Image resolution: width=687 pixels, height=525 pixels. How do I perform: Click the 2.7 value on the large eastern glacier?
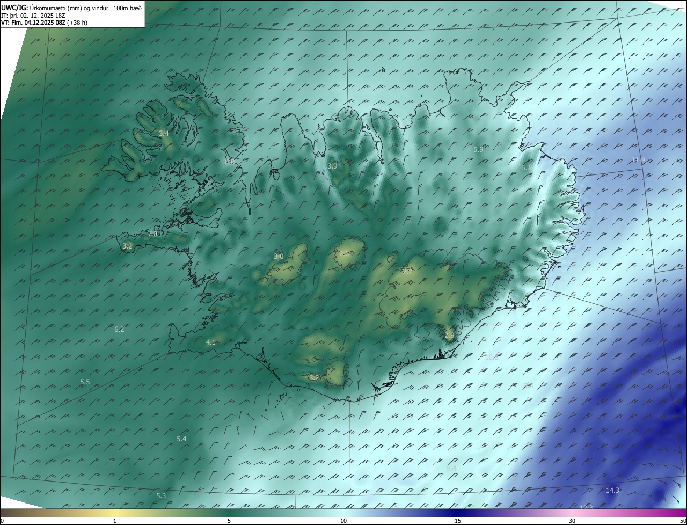coord(407,272)
